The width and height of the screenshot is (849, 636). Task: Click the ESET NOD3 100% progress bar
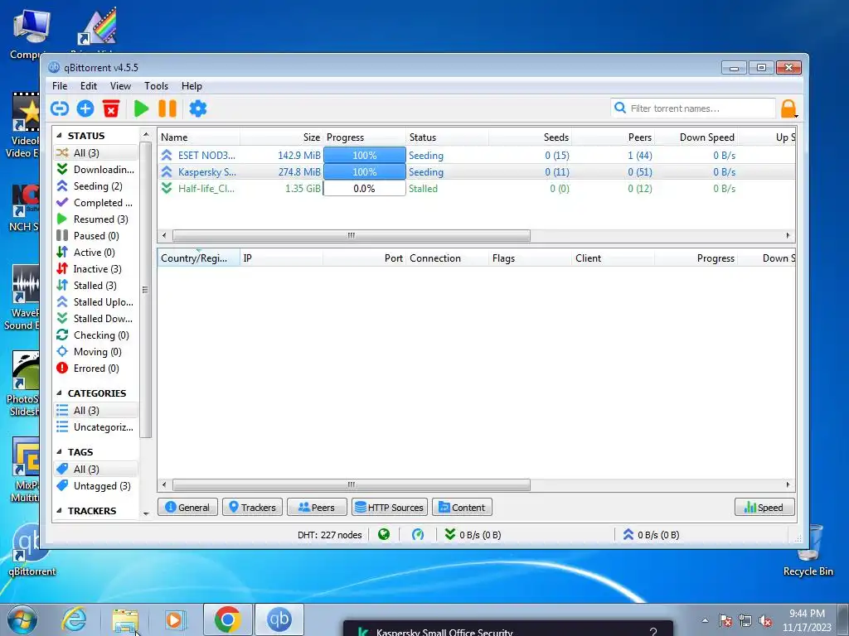pyautogui.click(x=365, y=155)
